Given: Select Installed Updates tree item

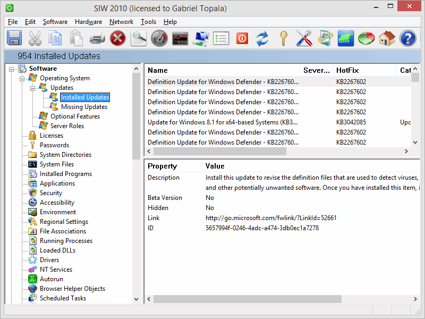Looking at the screenshot, I should (x=85, y=97).
